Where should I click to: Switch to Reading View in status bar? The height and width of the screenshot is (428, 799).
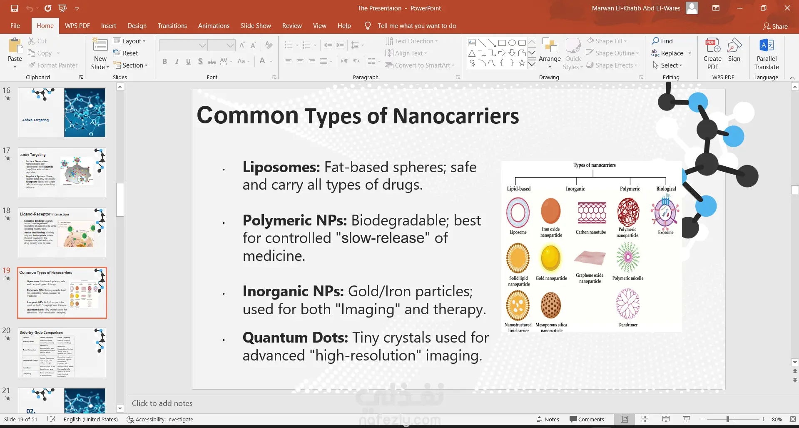pyautogui.click(x=666, y=419)
